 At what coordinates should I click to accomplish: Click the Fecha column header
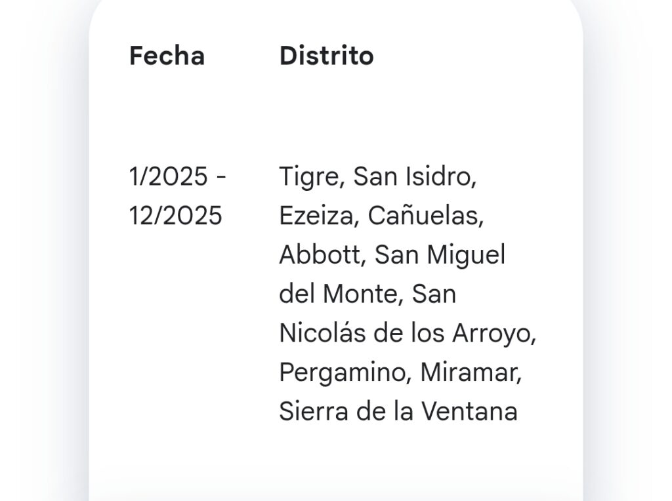167,56
